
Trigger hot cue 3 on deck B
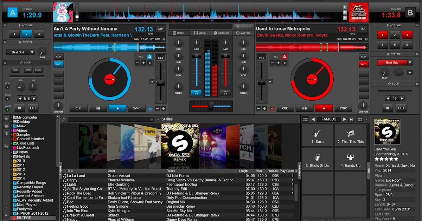click(x=407, y=35)
